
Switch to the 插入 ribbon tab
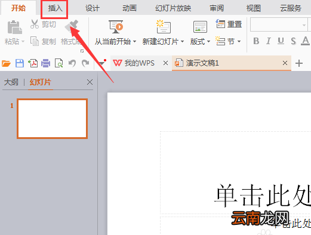[55, 8]
